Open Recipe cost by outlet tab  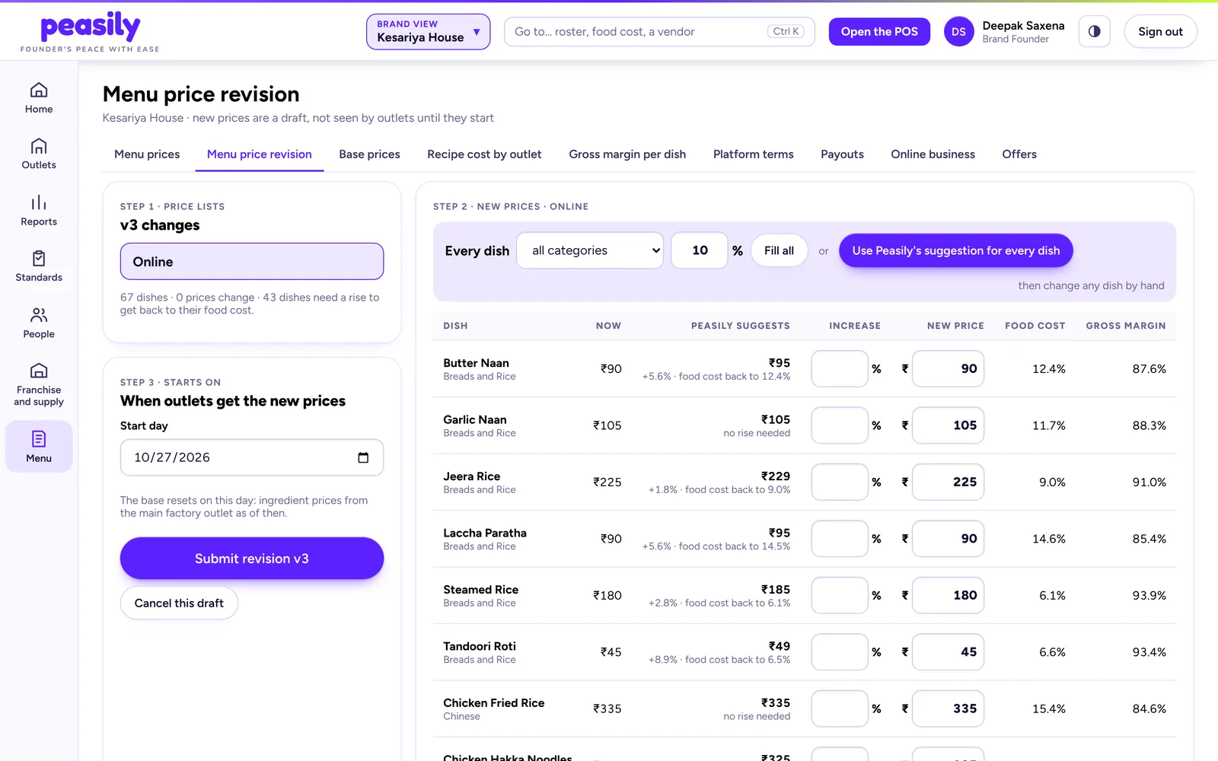[x=484, y=154]
